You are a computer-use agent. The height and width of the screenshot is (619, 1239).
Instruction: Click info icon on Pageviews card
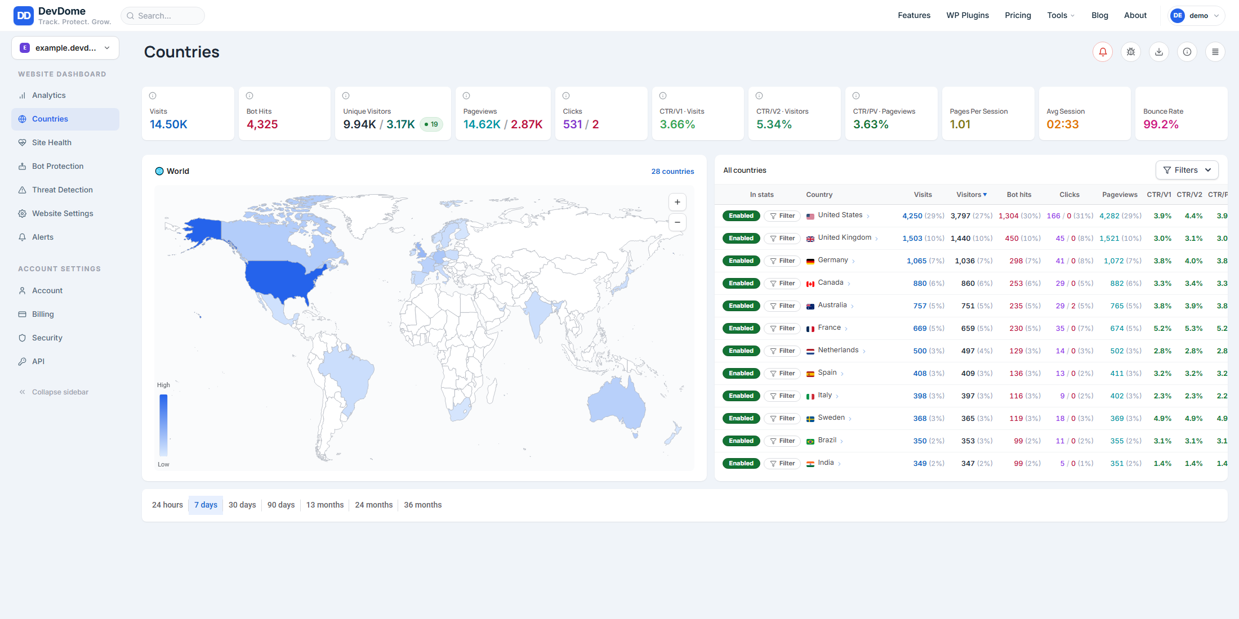pos(466,96)
